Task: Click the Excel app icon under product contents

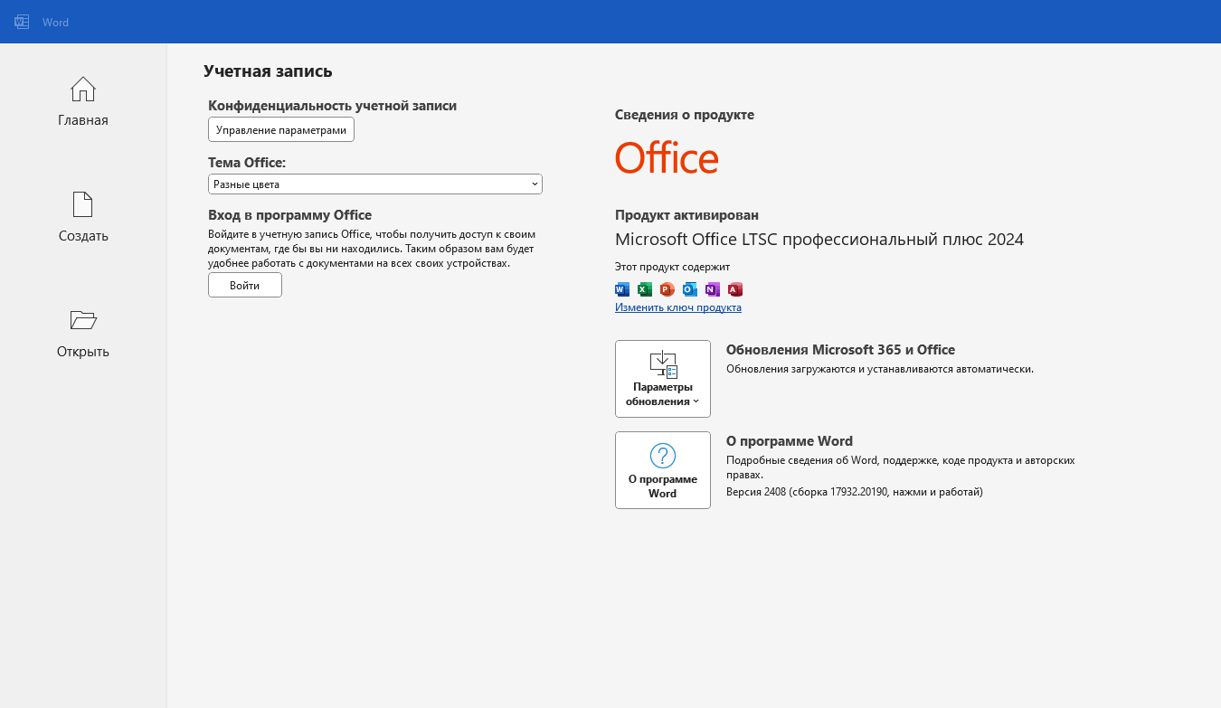Action: (645, 289)
